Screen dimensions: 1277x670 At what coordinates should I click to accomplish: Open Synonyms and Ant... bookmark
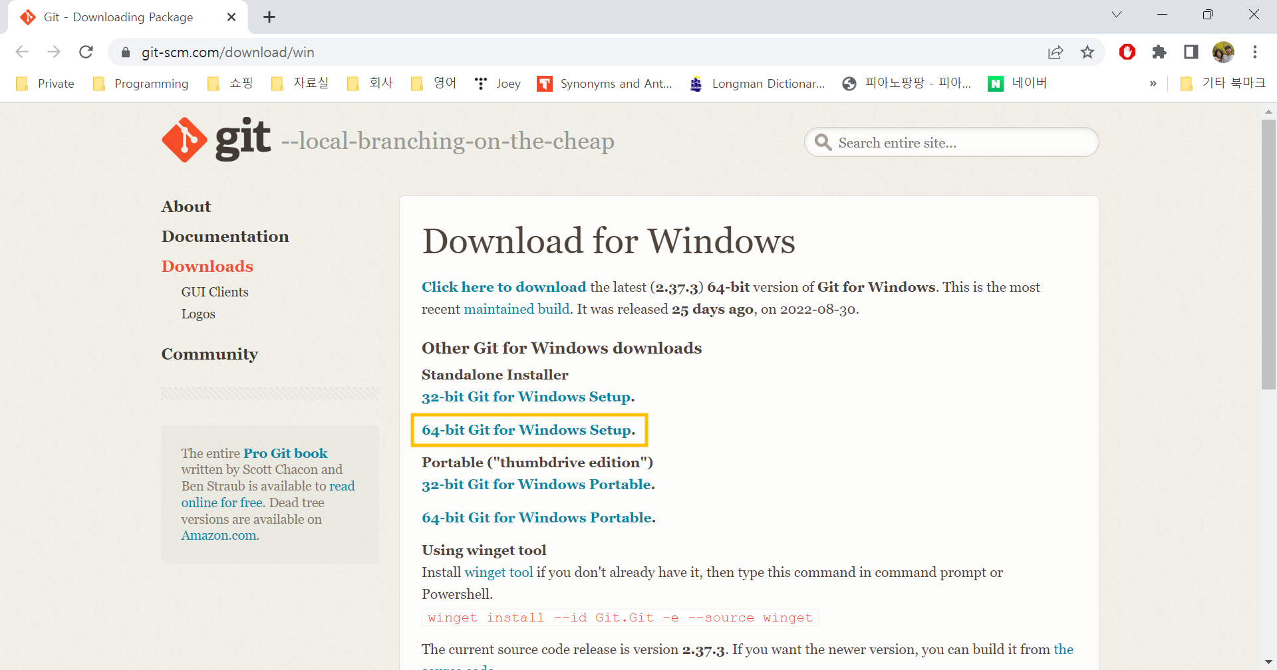(605, 84)
